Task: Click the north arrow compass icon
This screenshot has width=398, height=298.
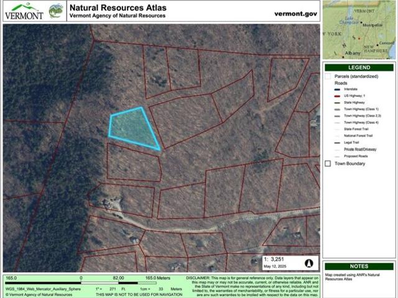Action: [308, 263]
